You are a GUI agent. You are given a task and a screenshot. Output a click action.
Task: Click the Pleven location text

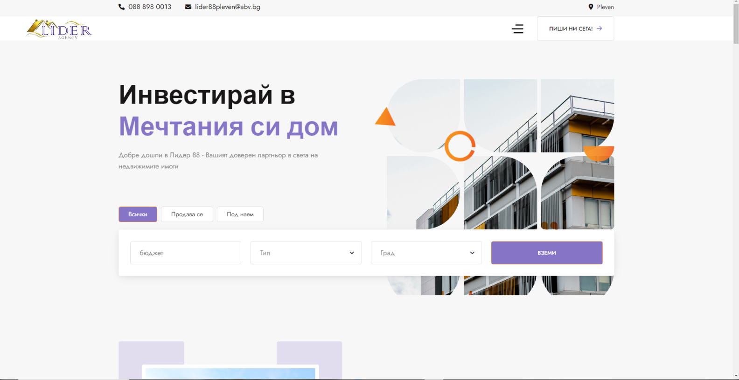(605, 7)
